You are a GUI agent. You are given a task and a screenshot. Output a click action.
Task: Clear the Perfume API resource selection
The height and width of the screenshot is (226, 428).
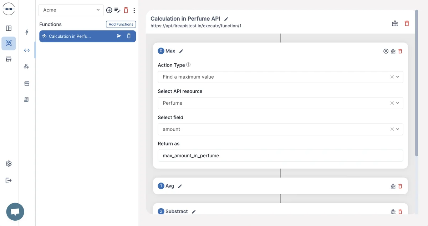click(x=392, y=103)
